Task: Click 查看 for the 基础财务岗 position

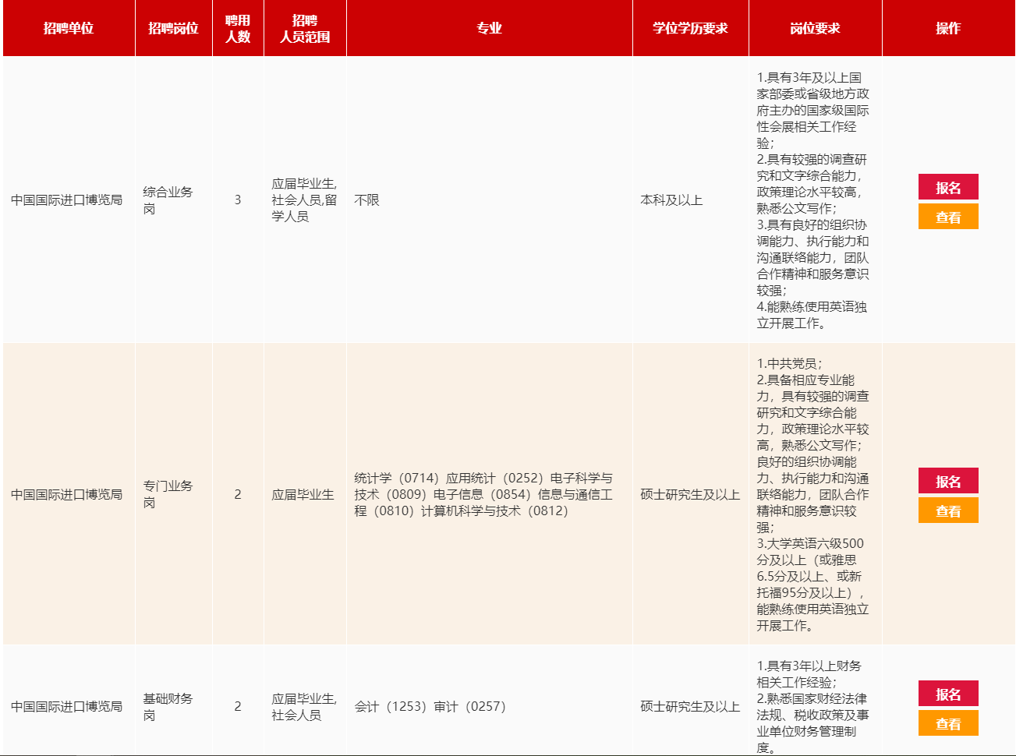Action: pos(948,723)
